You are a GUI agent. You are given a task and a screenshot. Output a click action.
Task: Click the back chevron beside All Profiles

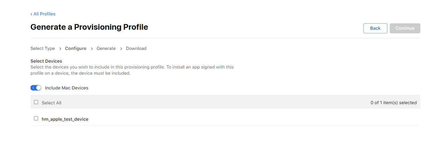point(31,14)
